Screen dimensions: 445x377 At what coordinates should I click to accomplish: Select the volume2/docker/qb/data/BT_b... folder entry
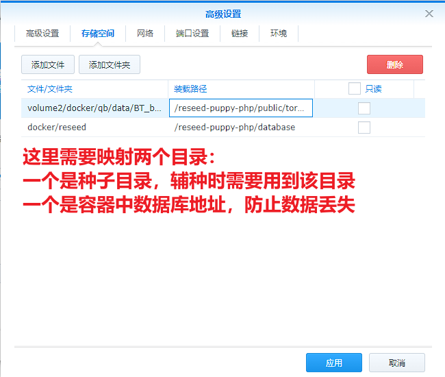(94, 108)
